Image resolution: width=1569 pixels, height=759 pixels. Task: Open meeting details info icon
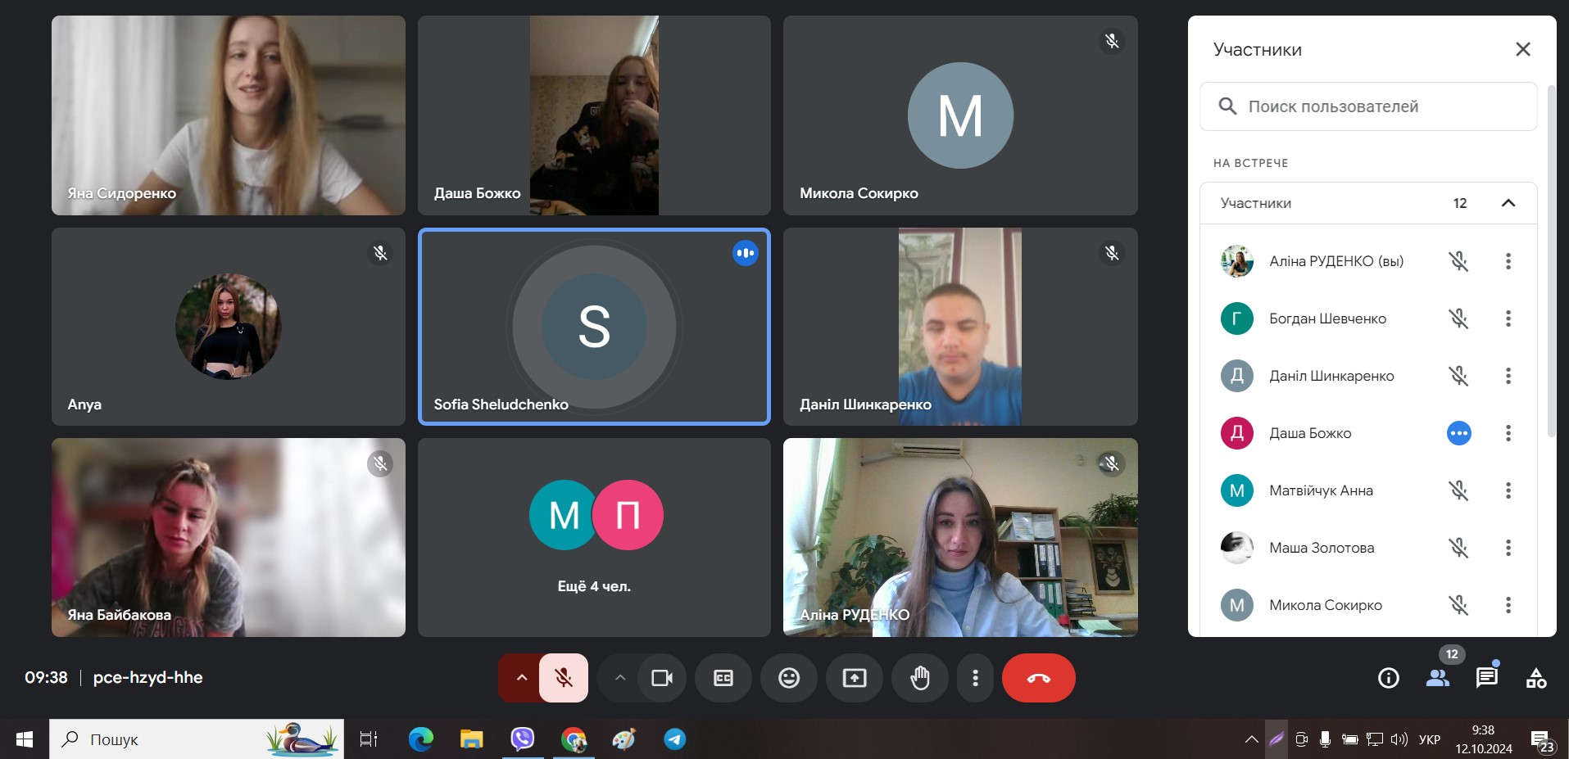[x=1388, y=678]
